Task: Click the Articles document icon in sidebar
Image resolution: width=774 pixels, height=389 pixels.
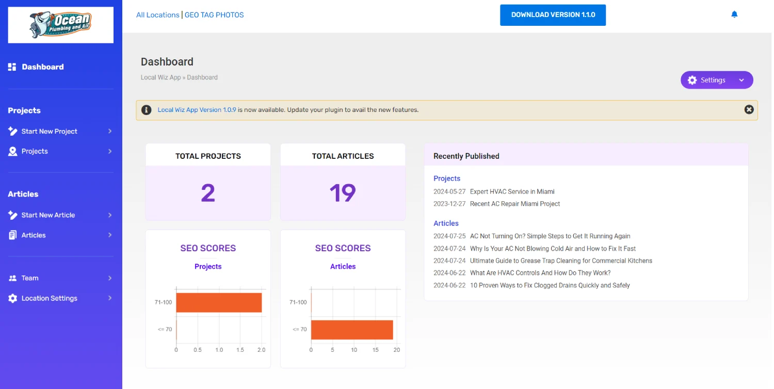Action: 12,235
